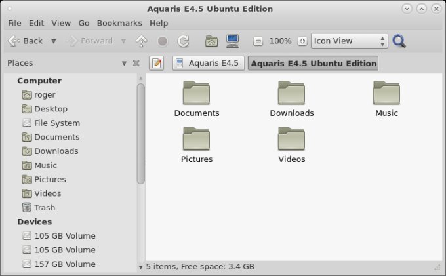
Task: Open the Home folder toolbar icon
Action: tap(211, 41)
